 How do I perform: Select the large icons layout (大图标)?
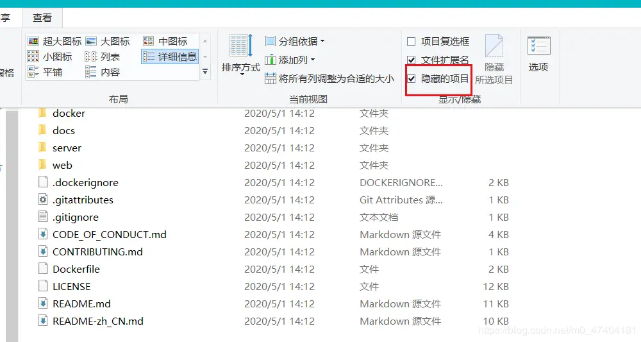(108, 41)
